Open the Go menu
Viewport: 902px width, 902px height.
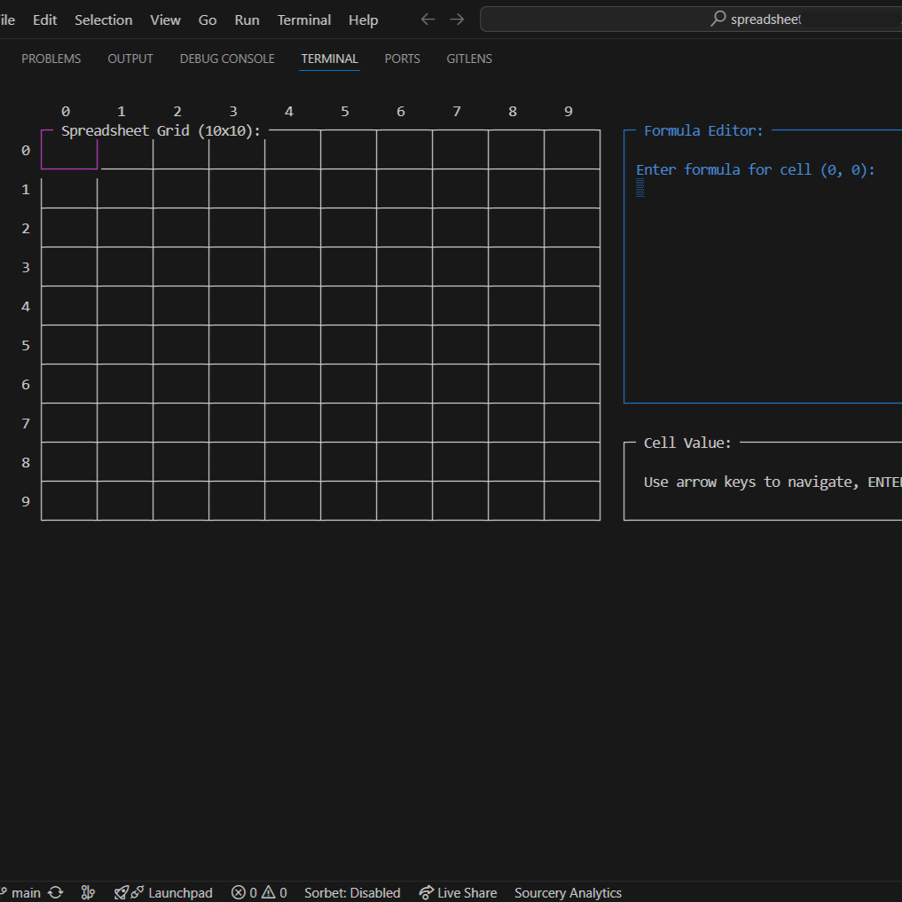[x=207, y=20]
